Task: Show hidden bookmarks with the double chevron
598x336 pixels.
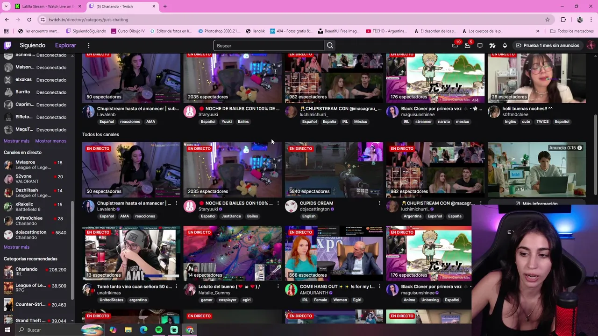Action: tap(538, 31)
